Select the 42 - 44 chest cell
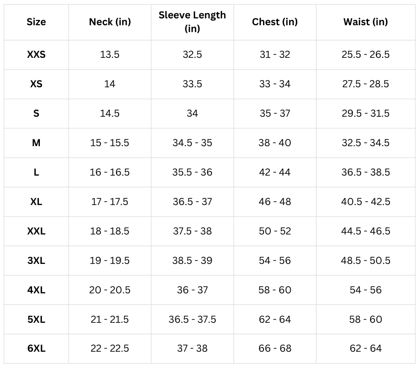The image size is (420, 368). tap(275, 172)
